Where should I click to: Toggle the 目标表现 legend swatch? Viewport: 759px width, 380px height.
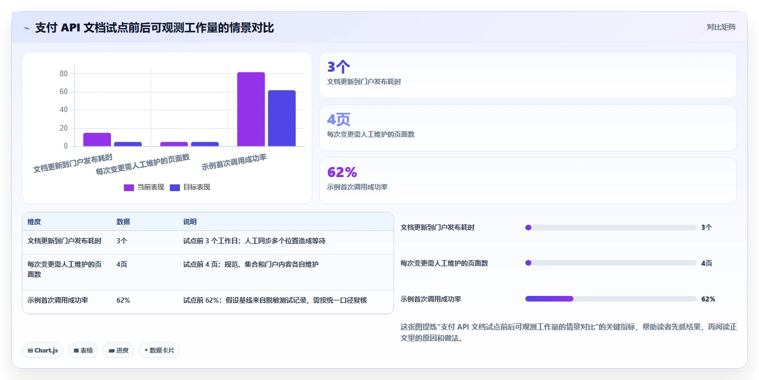click(x=175, y=187)
